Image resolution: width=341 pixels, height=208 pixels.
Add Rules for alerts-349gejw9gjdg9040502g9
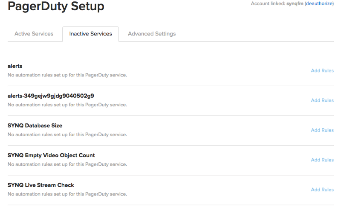tap(322, 100)
